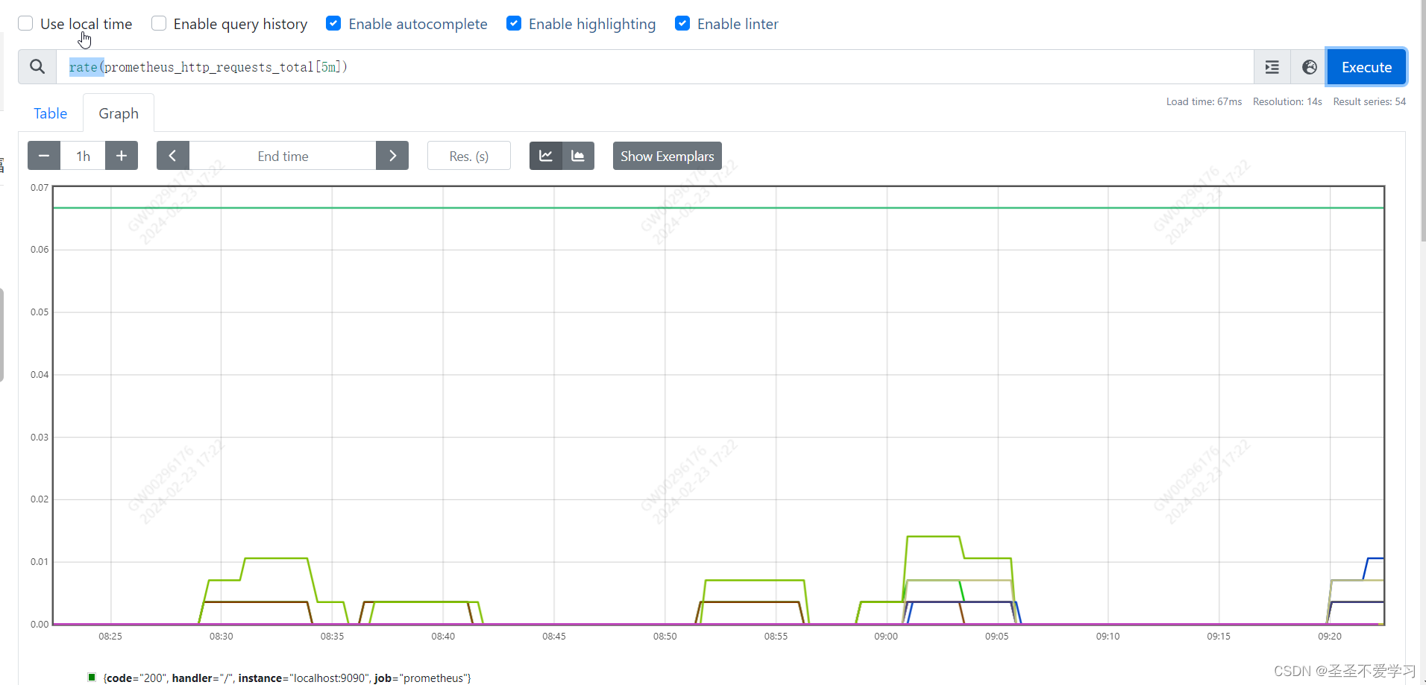This screenshot has height=685, width=1426.
Task: Click the Load time: 67ms text
Action: pos(1204,101)
